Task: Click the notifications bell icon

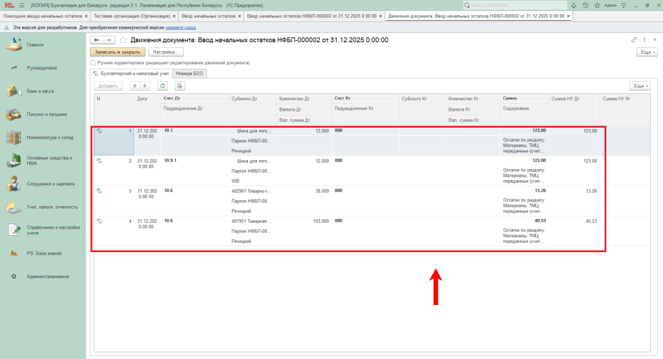Action: pos(574,5)
